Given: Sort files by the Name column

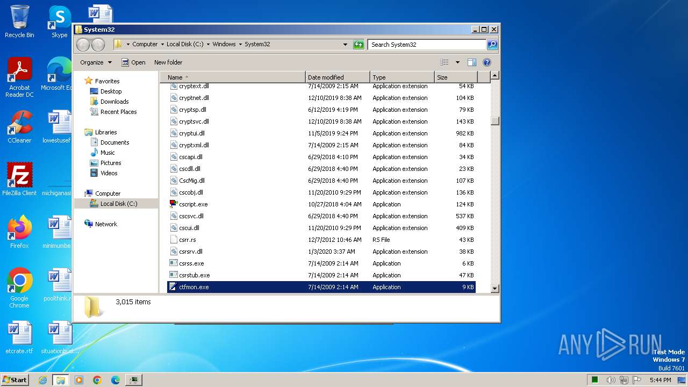Looking at the screenshot, I should [233, 77].
